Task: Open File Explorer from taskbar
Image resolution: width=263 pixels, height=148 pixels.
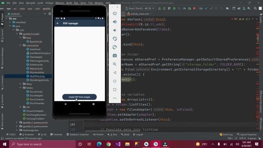Action: click(127, 144)
